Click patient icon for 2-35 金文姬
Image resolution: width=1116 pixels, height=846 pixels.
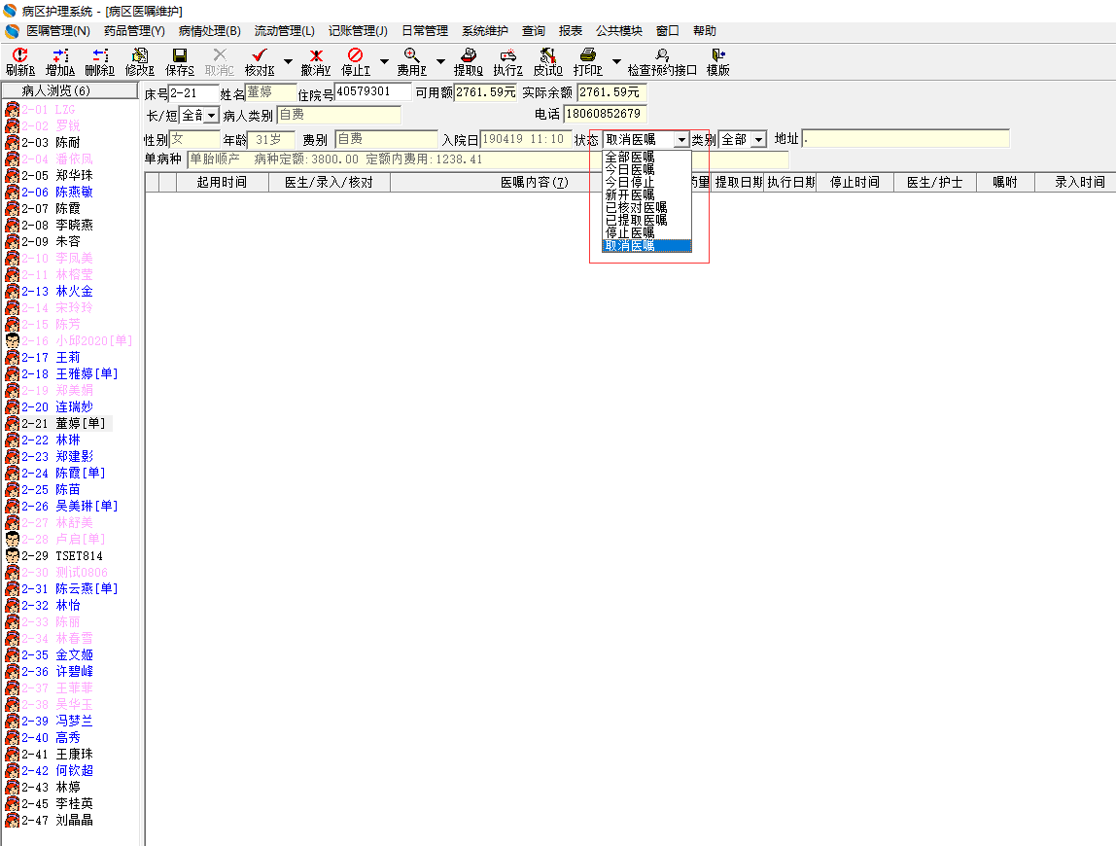click(12, 655)
